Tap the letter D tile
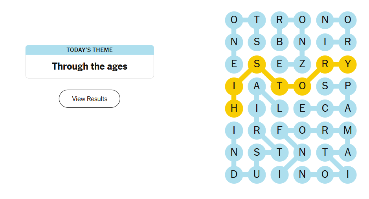 click(x=234, y=175)
